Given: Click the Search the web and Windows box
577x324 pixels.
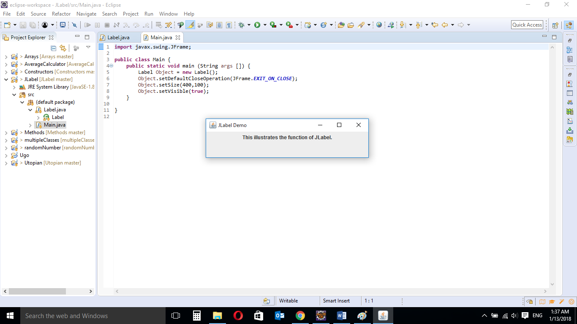Looking at the screenshot, I should pos(93,316).
